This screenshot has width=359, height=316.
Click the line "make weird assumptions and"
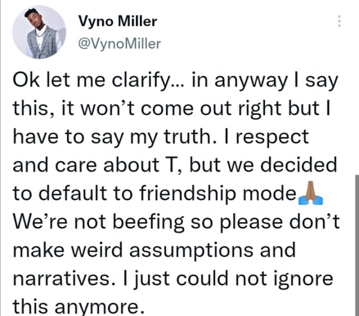pyautogui.click(x=154, y=250)
